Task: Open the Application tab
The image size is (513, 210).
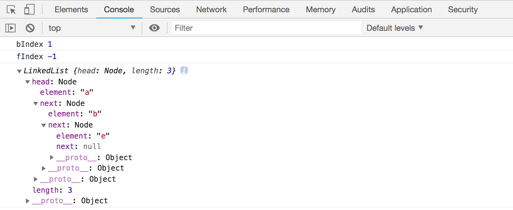Action: coord(411,10)
